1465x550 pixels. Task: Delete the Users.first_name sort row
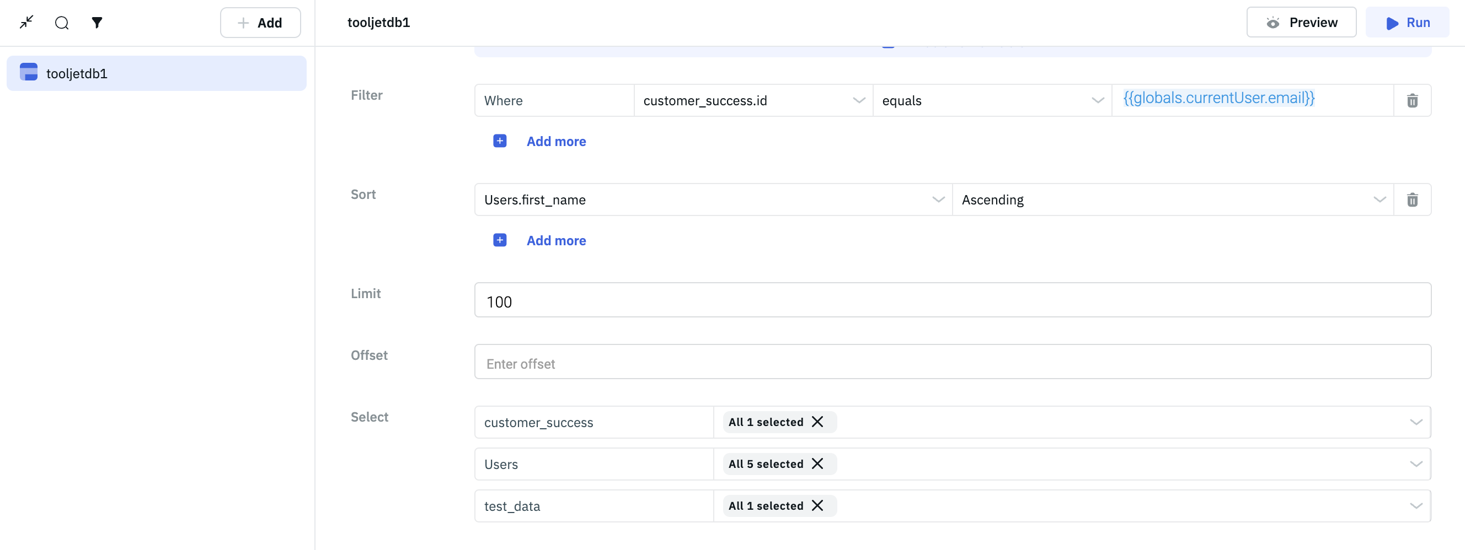(1412, 200)
